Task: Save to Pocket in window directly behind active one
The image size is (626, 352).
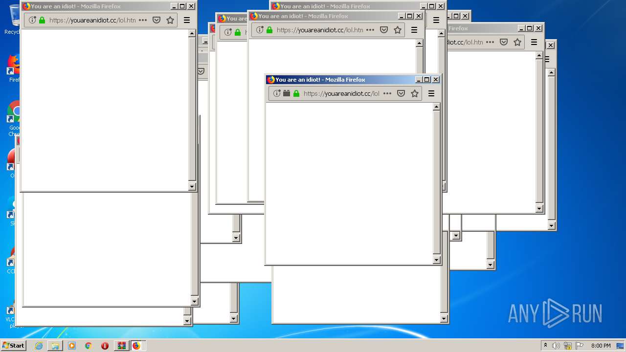Action: (384, 30)
